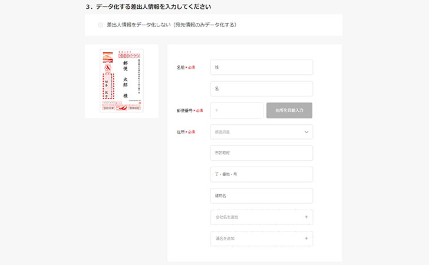Click the 建物名 building name field

[x=262, y=196]
